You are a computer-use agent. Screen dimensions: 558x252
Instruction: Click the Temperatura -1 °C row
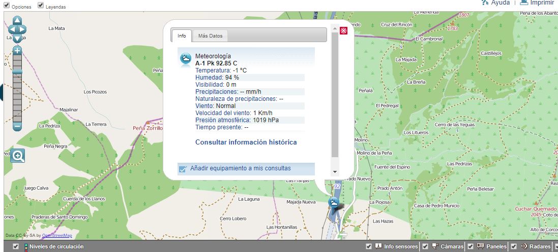250,70
